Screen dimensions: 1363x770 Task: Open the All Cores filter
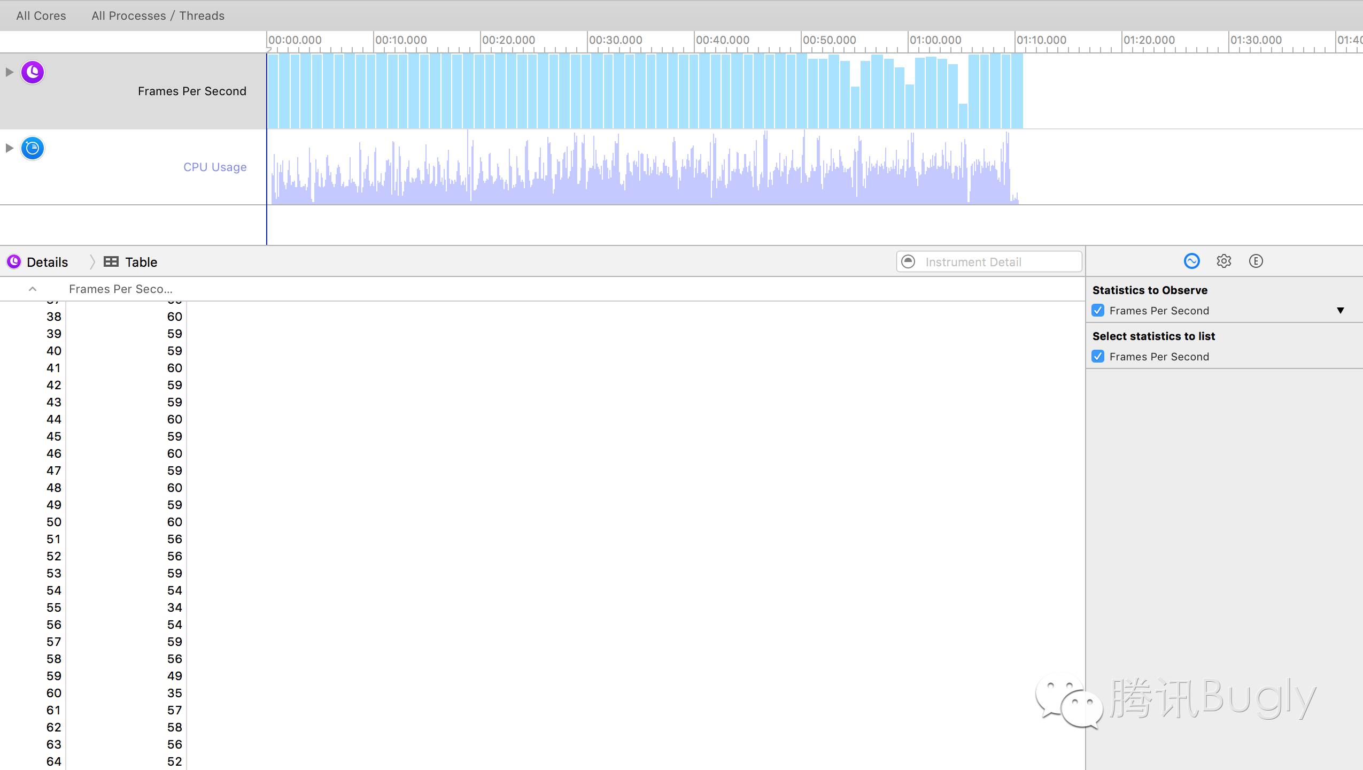(x=41, y=16)
